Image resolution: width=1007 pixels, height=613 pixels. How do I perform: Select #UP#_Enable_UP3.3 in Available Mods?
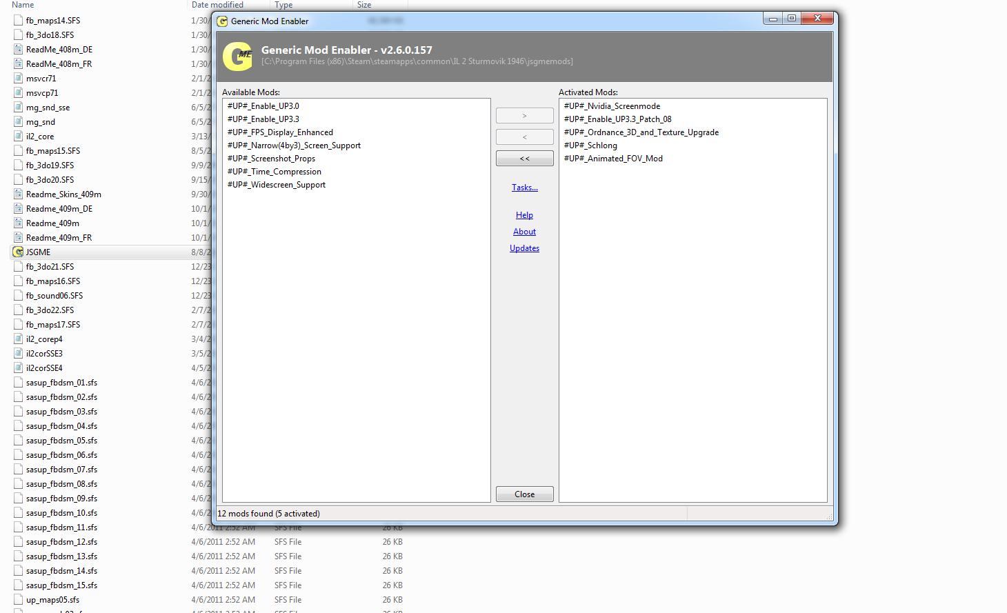click(x=263, y=119)
